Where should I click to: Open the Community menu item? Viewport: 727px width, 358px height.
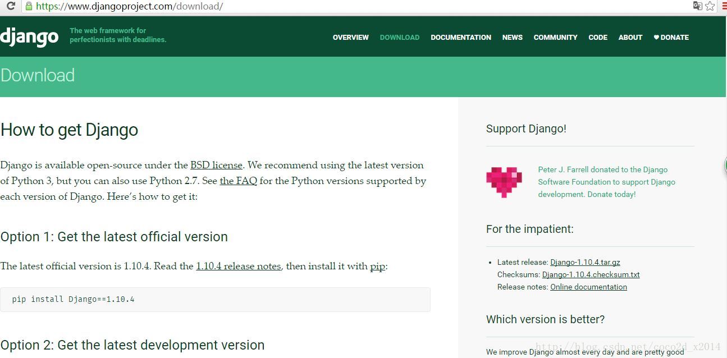coord(556,38)
